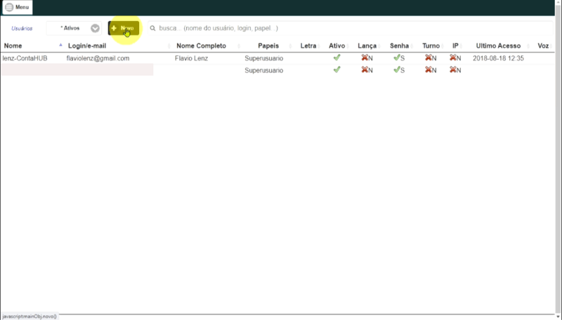Sort by the Voz column header
Screen dimensions: 562x320
543,46
